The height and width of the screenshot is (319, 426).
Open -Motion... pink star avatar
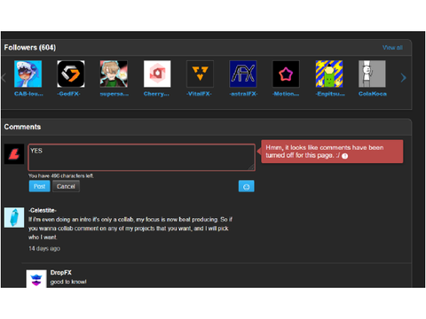point(286,74)
